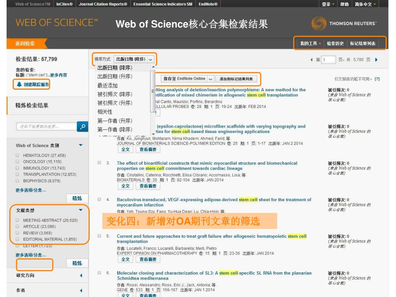Open result 3 bioartificial constructs title
This screenshot has width=396, height=297.
(x=207, y=166)
